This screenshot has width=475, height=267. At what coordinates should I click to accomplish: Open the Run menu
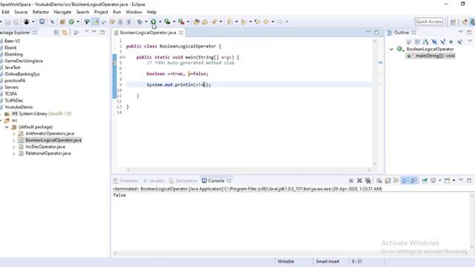click(117, 12)
